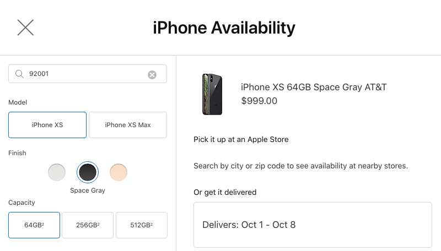Screen dimensions: 441x251
Task: Switch capacity to 256GB
Action: (88, 225)
